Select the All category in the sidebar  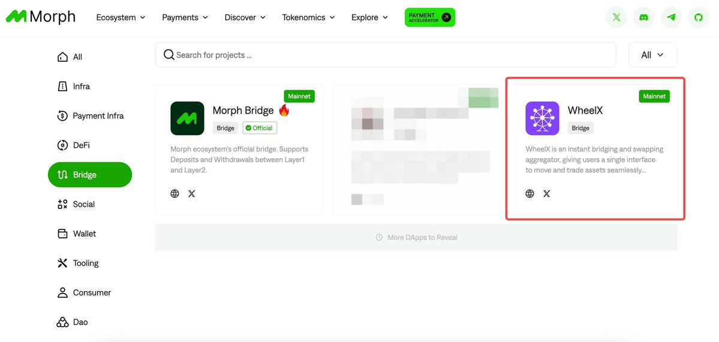point(70,57)
